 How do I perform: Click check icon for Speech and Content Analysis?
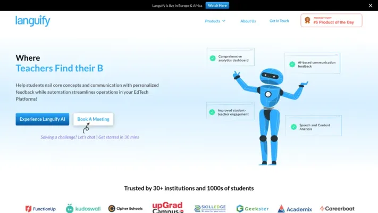[x=293, y=127]
